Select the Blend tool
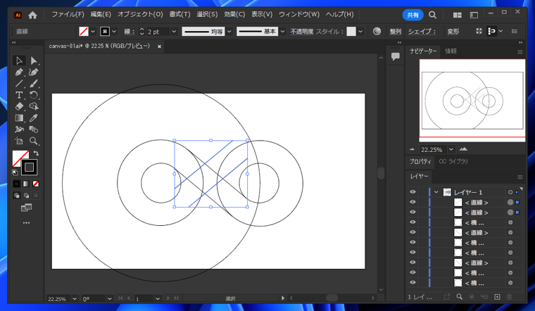The image size is (535, 311). pos(34,129)
